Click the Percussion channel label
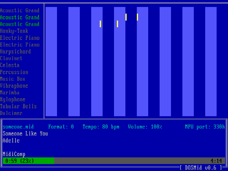Image resolution: width=228 pixels, height=171 pixels. pyautogui.click(x=14, y=72)
